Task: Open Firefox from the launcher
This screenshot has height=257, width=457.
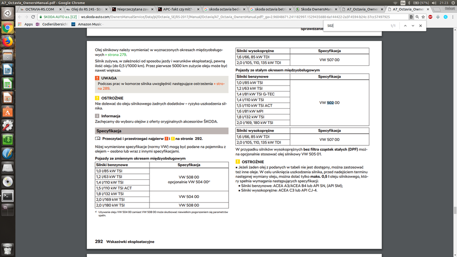Action: (x=7, y=42)
